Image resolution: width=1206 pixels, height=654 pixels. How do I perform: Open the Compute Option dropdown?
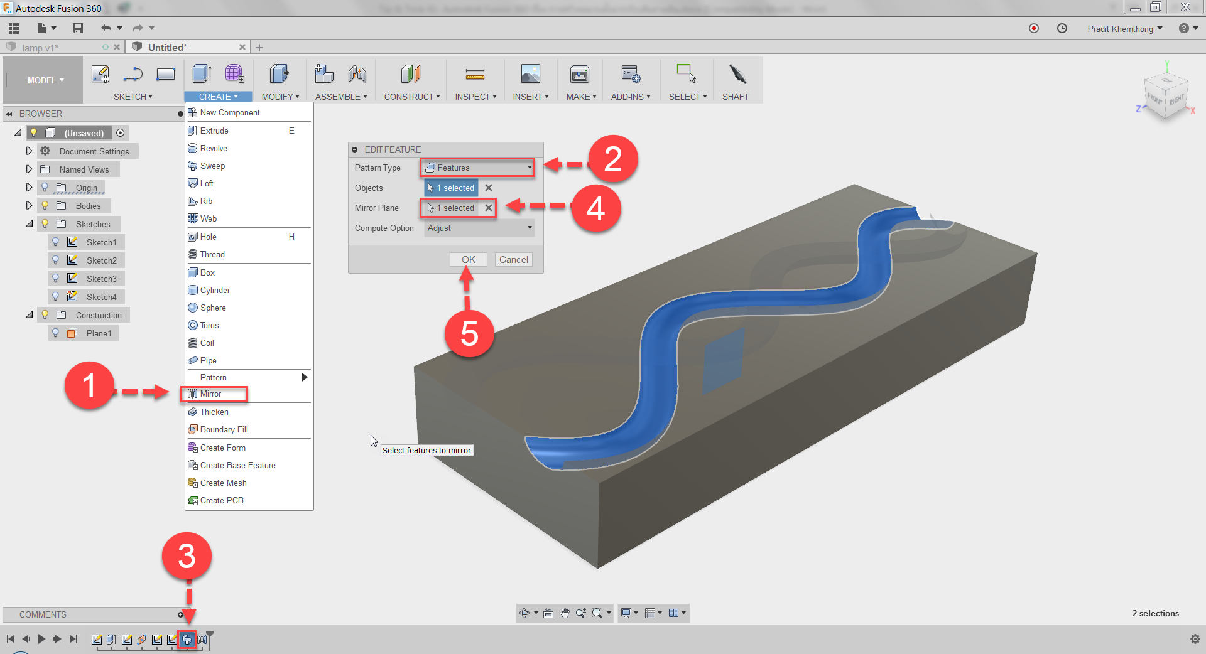pos(479,228)
